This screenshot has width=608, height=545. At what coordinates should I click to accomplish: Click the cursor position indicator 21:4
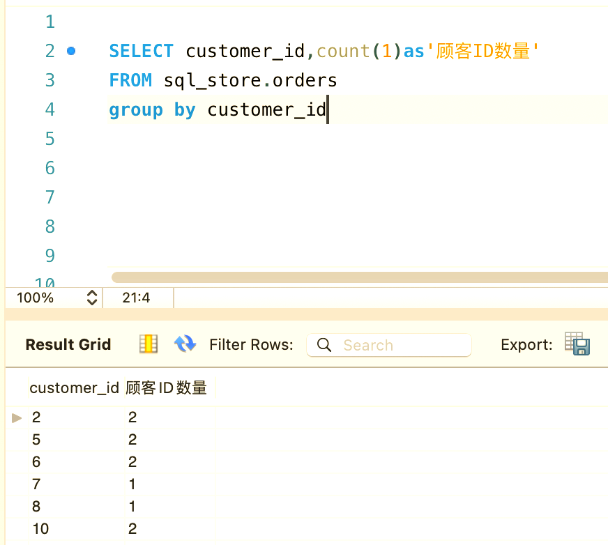tap(136, 298)
